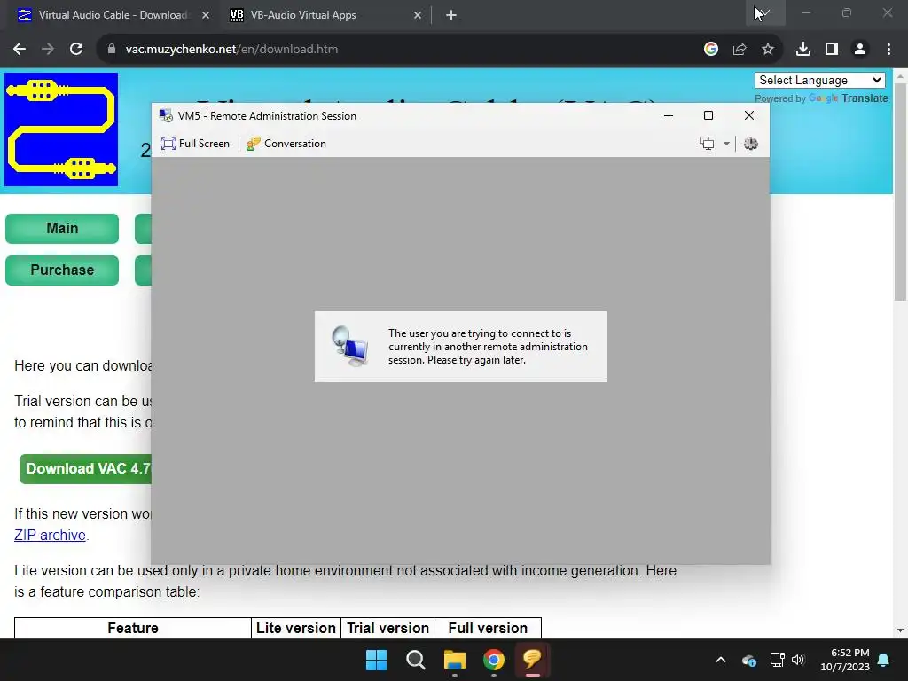Viewport: 908px width, 681px height.
Task: Click the Download VAC green button
Action: point(86,468)
